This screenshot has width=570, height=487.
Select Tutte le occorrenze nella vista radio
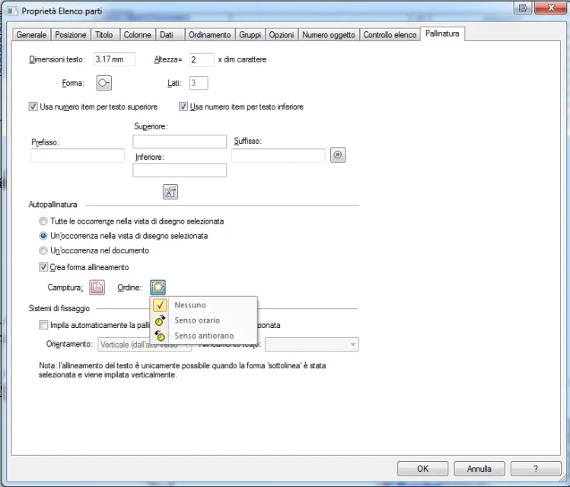click(43, 221)
